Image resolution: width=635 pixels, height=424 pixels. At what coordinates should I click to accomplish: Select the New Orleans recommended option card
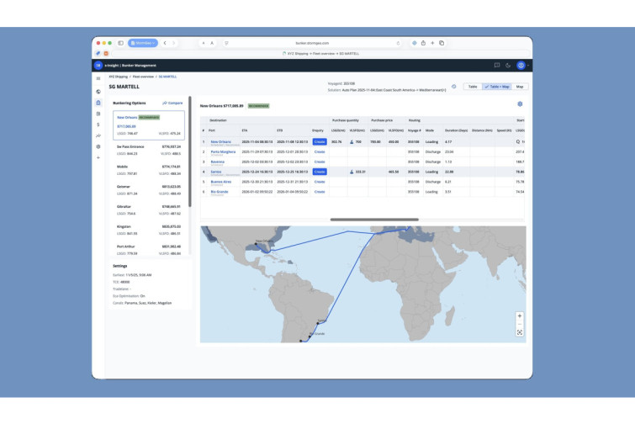tap(149, 125)
